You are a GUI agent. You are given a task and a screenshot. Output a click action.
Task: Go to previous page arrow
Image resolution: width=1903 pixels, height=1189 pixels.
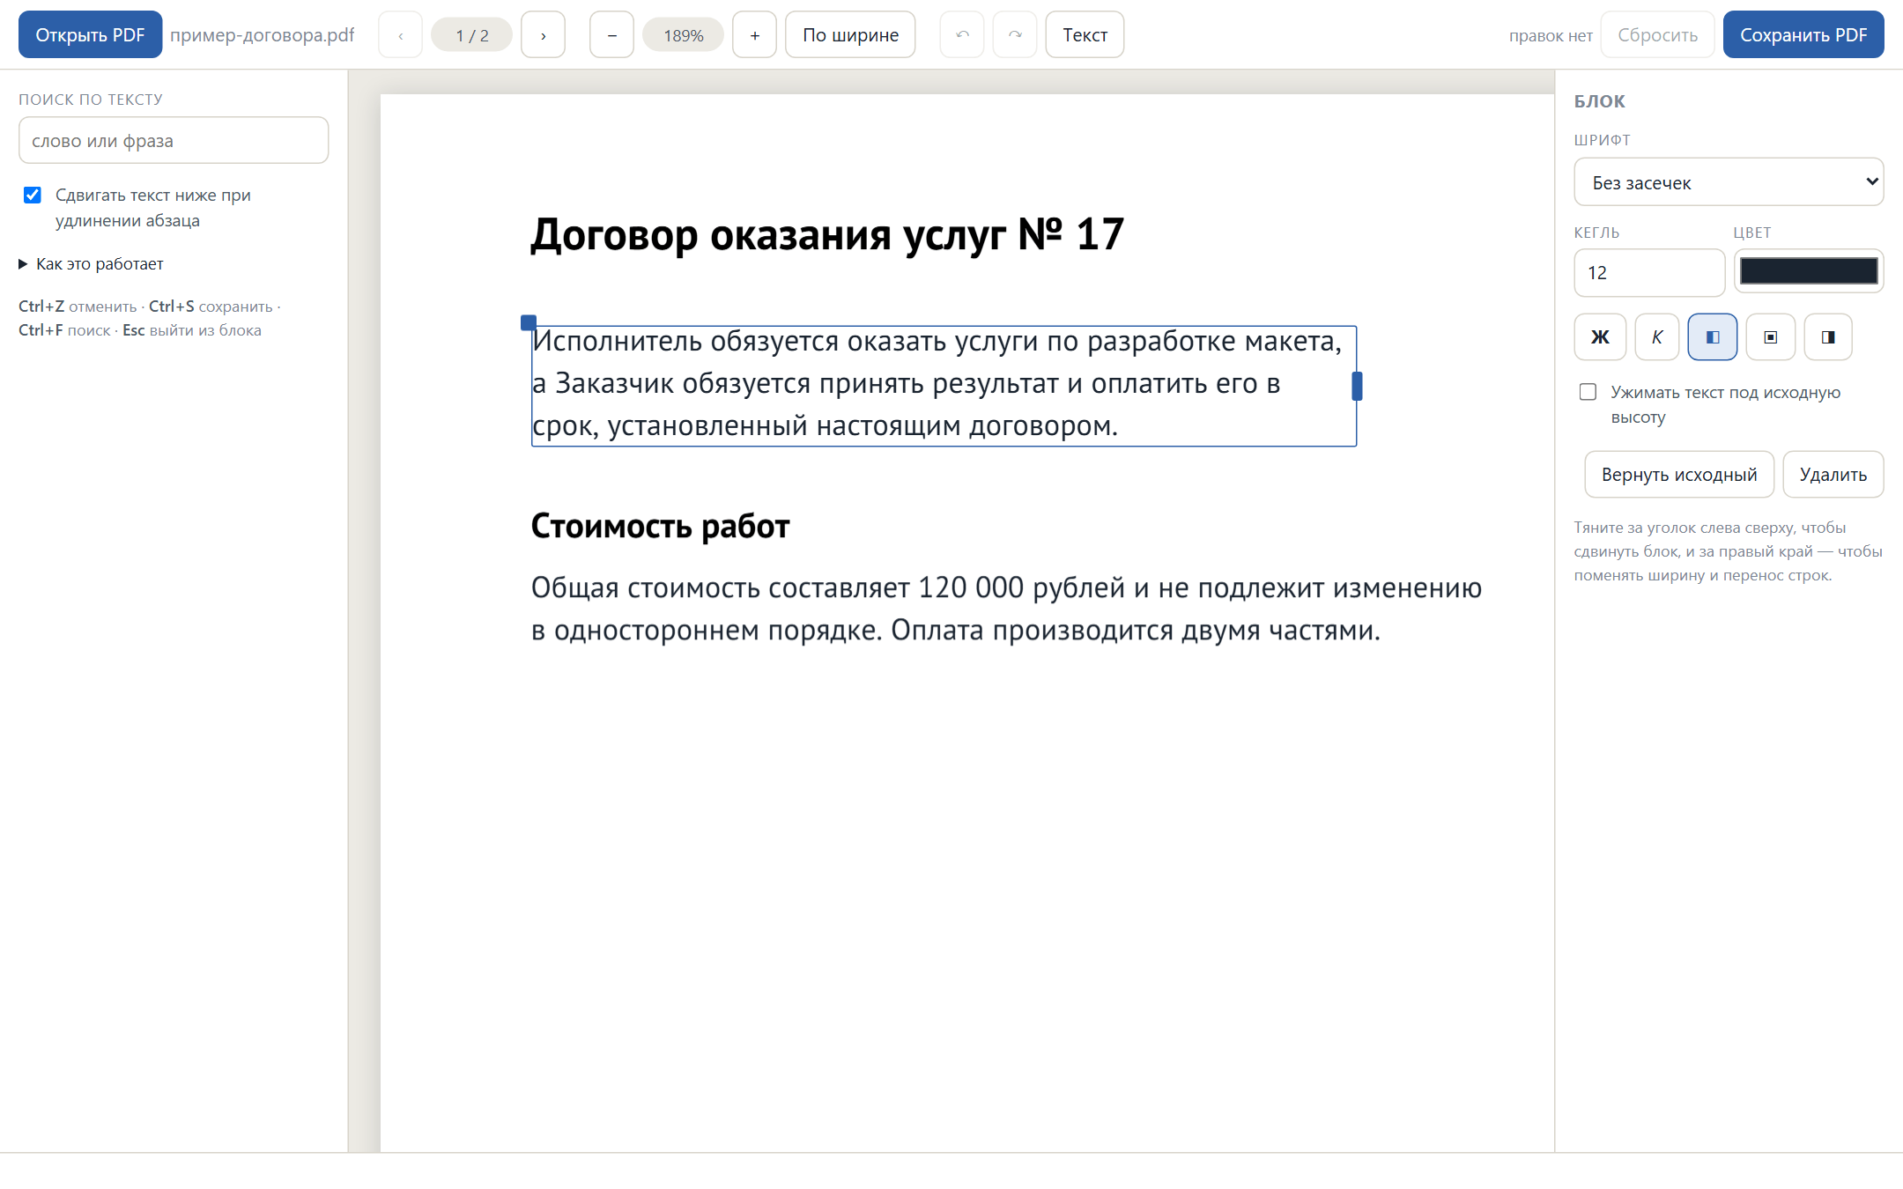pos(401,35)
